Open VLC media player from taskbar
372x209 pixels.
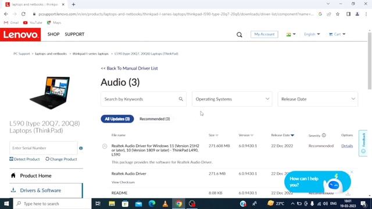click(x=165, y=204)
